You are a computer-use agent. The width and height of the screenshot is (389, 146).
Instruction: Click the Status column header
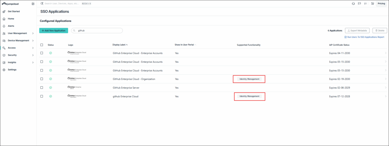(51, 45)
